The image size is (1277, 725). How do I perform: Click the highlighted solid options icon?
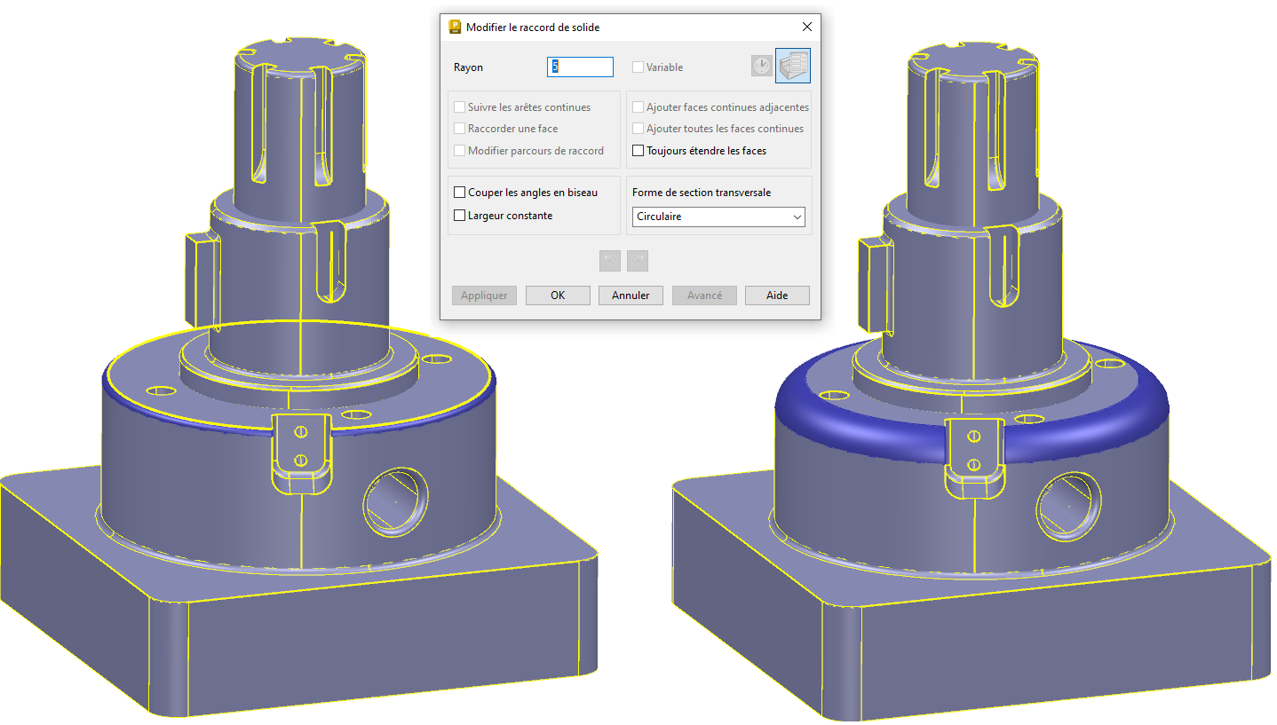(792, 67)
